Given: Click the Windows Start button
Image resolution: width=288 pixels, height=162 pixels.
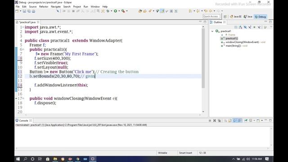Looking at the screenshot, I should click(18, 159).
